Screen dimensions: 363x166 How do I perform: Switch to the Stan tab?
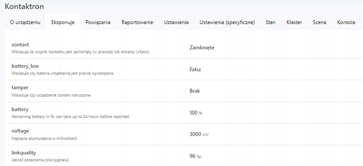tap(271, 22)
